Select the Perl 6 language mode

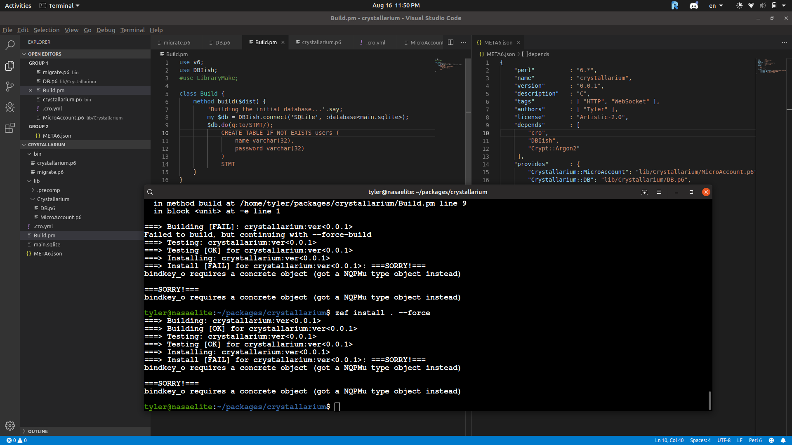point(755,440)
